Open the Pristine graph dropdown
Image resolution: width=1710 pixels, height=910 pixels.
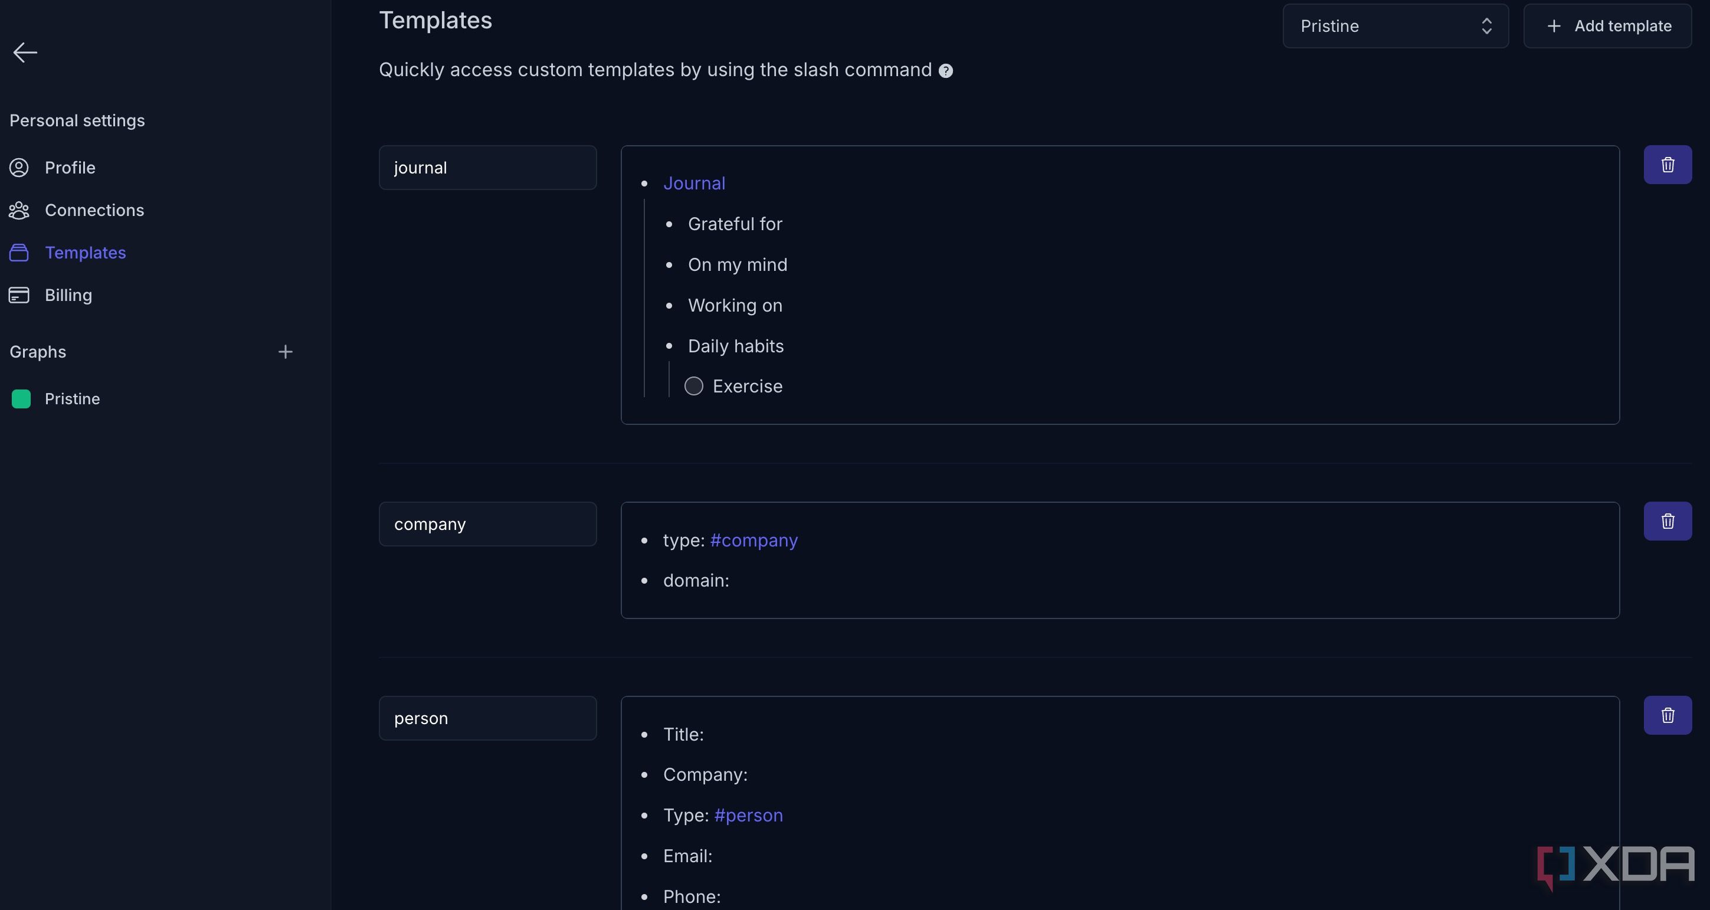point(1395,26)
